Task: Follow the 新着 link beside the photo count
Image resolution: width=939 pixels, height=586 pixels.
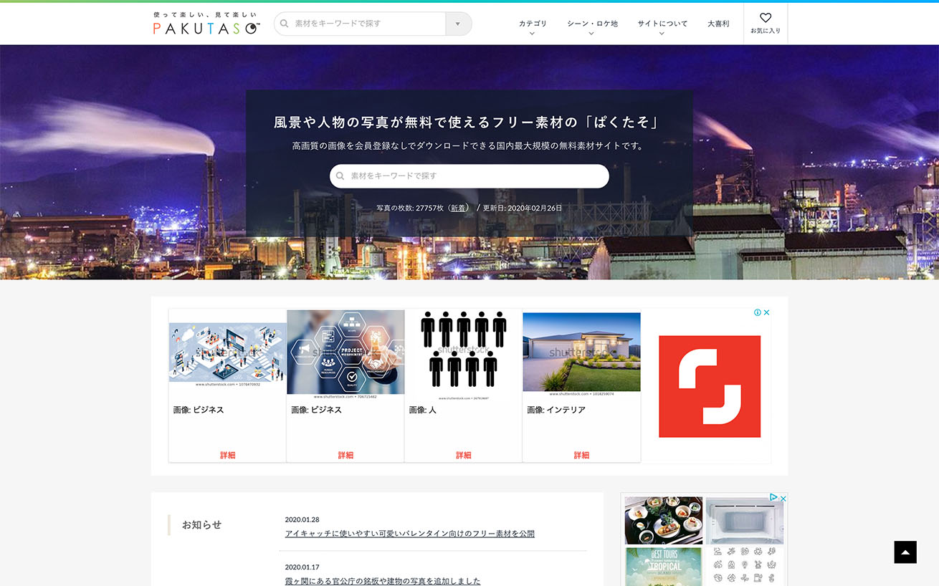Action: coord(458,208)
